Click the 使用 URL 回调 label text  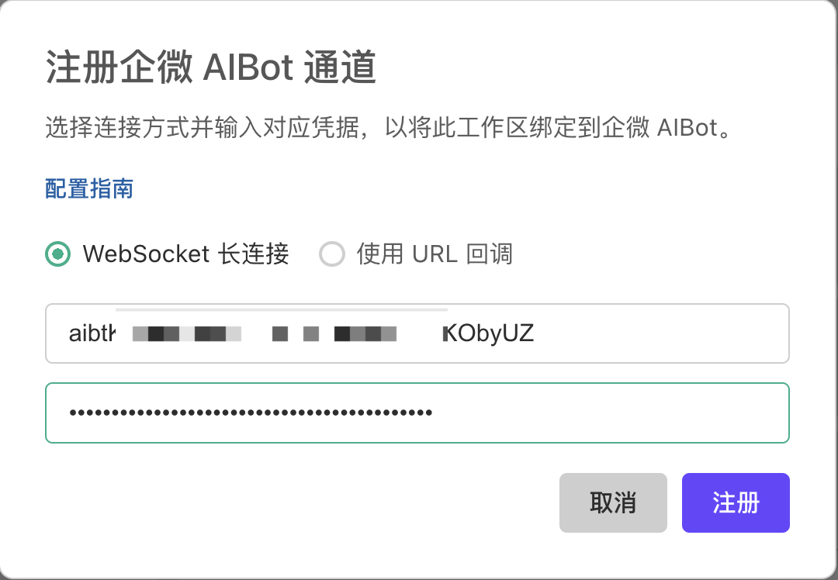[433, 254]
